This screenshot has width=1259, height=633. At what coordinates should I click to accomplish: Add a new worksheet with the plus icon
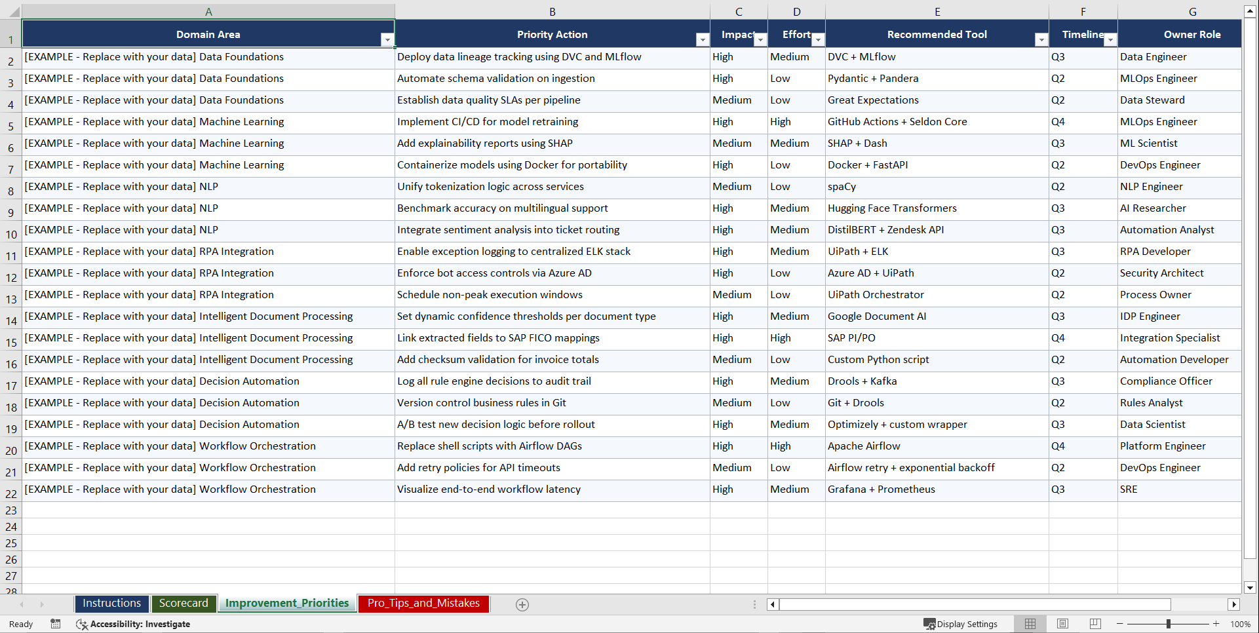(x=522, y=604)
